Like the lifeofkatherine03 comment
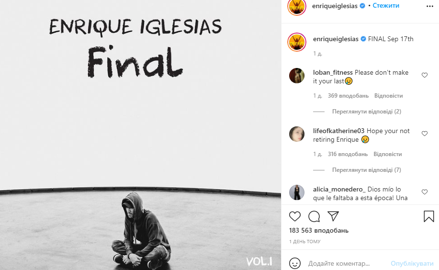This screenshot has height=270, width=439. click(x=425, y=134)
